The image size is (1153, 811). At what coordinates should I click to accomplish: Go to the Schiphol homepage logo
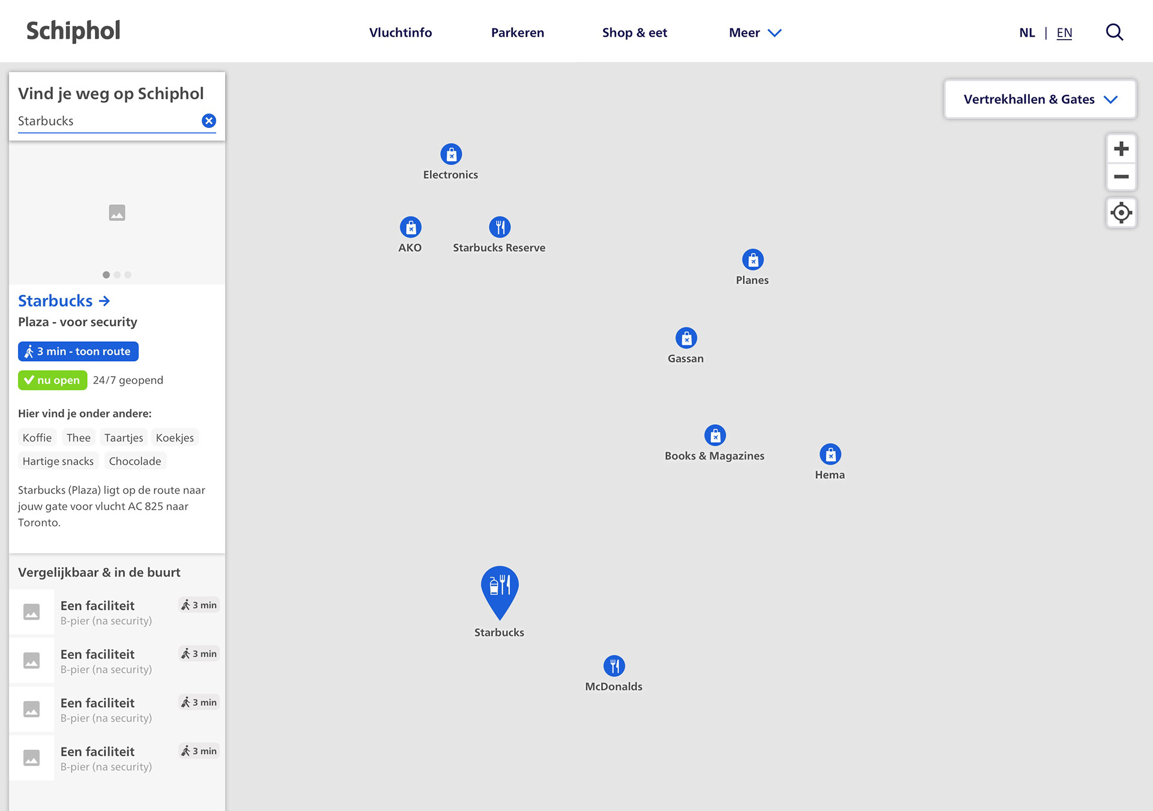pyautogui.click(x=73, y=31)
